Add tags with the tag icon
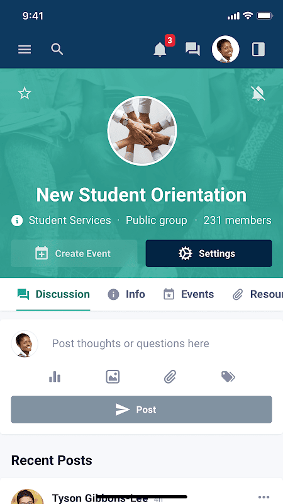This screenshot has width=283, height=504. 228,376
